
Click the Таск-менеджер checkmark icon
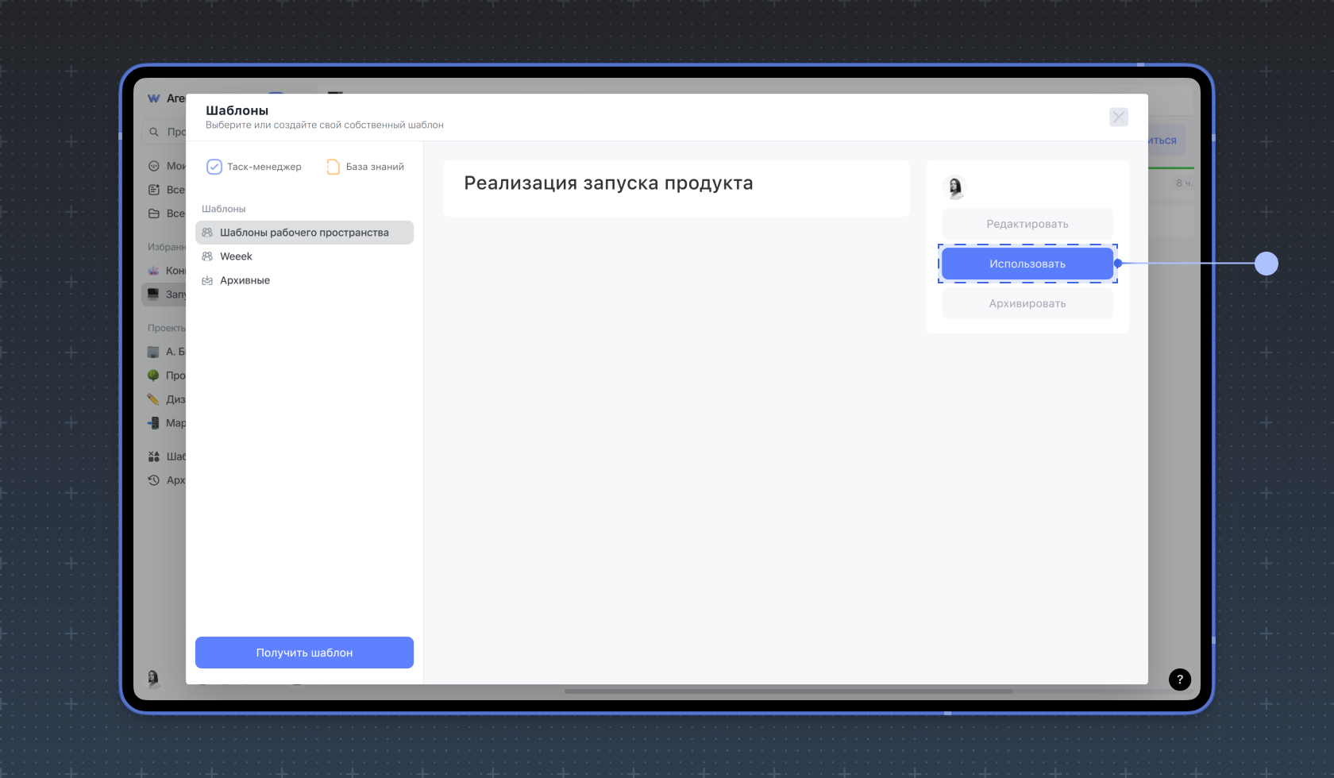[214, 167]
